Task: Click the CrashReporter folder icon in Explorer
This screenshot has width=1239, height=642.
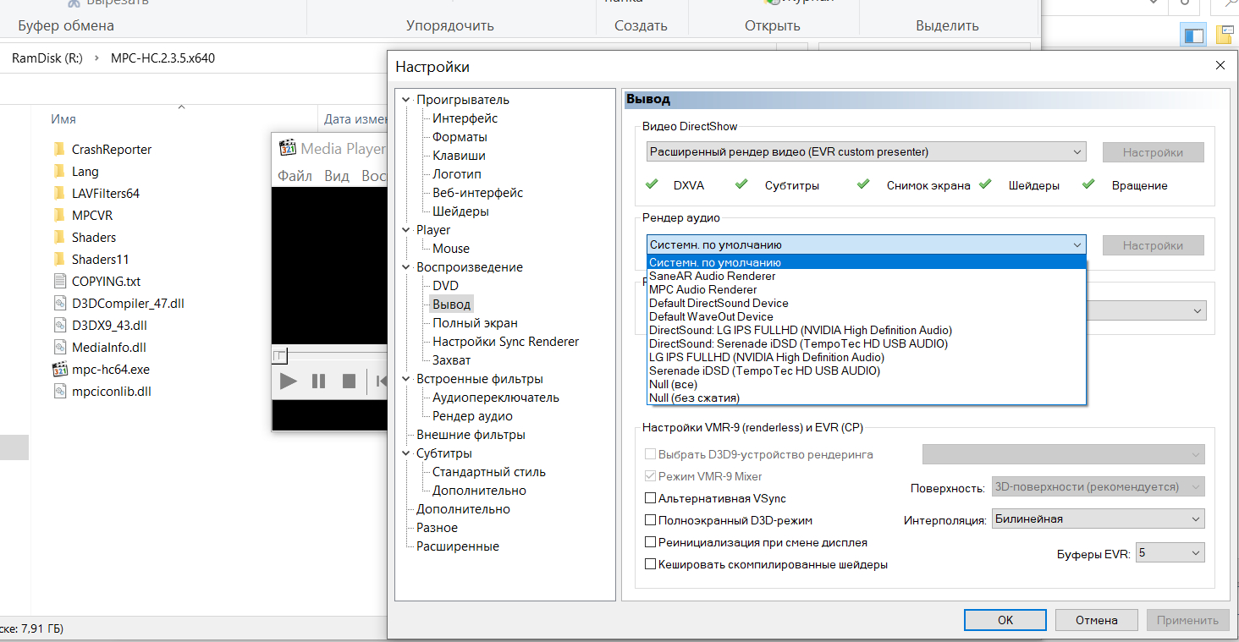Action: click(59, 150)
